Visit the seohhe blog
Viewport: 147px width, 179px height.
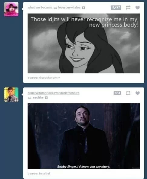point(38,98)
